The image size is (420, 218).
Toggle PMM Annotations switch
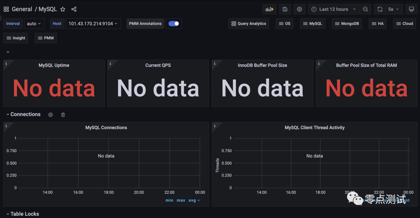[x=173, y=24]
